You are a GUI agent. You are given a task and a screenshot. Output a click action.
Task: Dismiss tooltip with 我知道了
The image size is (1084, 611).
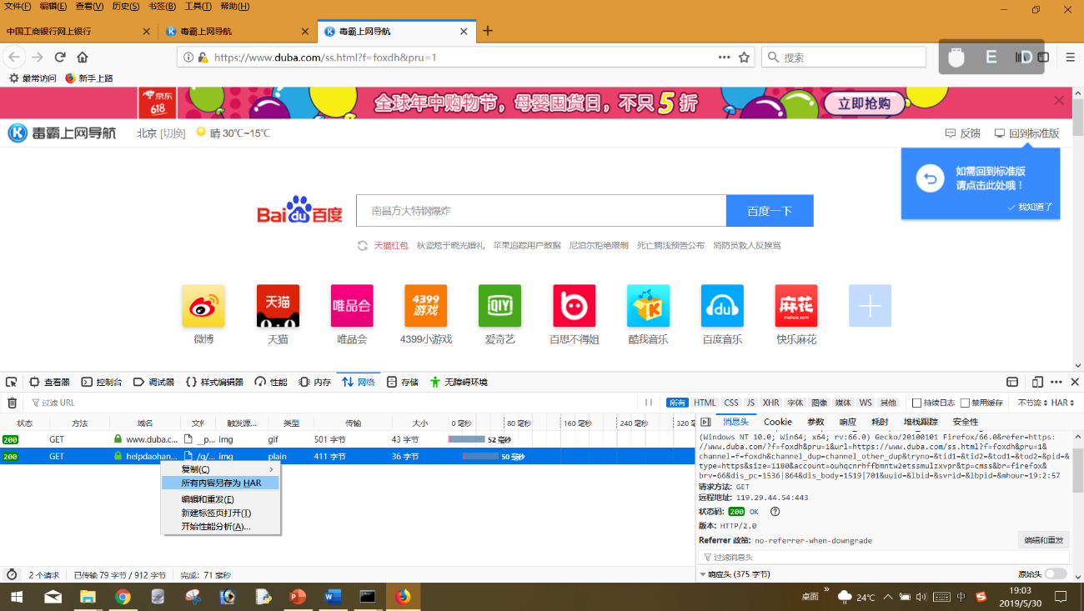pos(1031,207)
